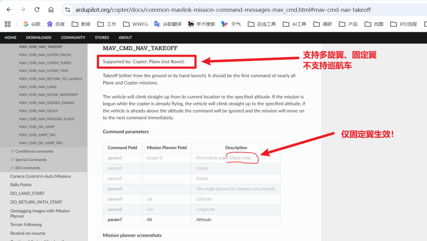Screen dimensions: 427x241
Task: Open the apps grid bookmark icon
Action: pyautogui.click(x=8, y=24)
